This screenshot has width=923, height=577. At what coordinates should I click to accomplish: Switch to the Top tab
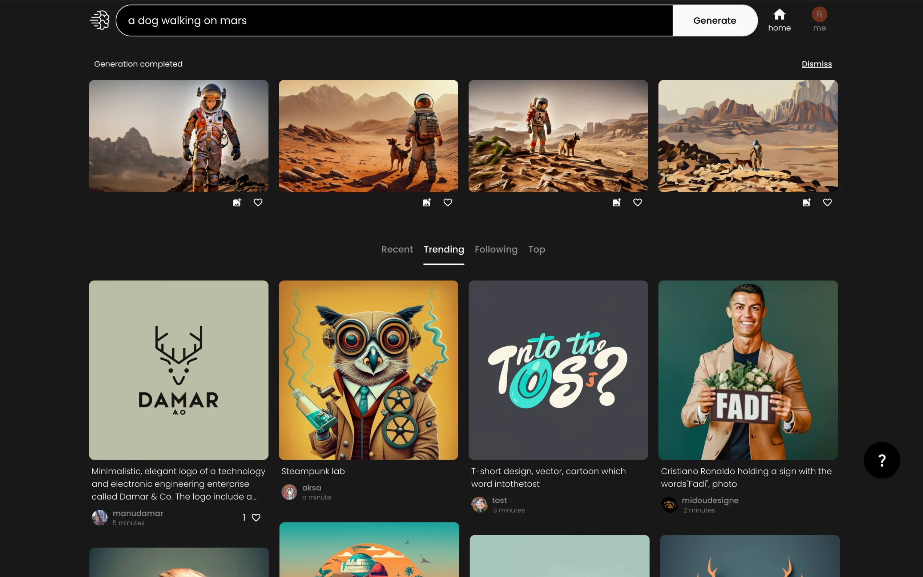pos(536,250)
